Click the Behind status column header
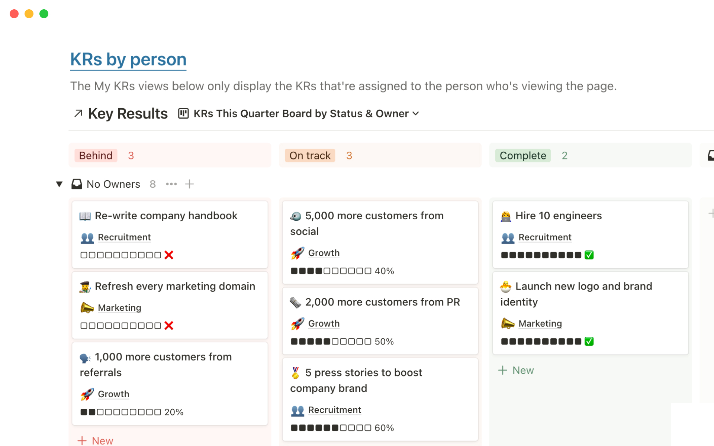714x446 pixels. coord(96,155)
